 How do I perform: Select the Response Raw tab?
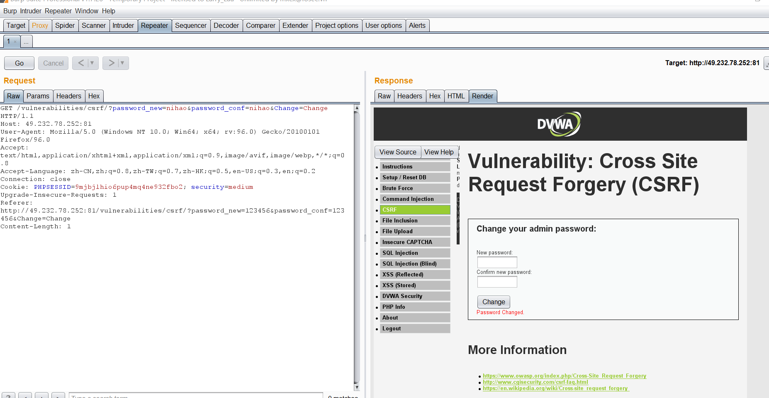click(x=384, y=96)
